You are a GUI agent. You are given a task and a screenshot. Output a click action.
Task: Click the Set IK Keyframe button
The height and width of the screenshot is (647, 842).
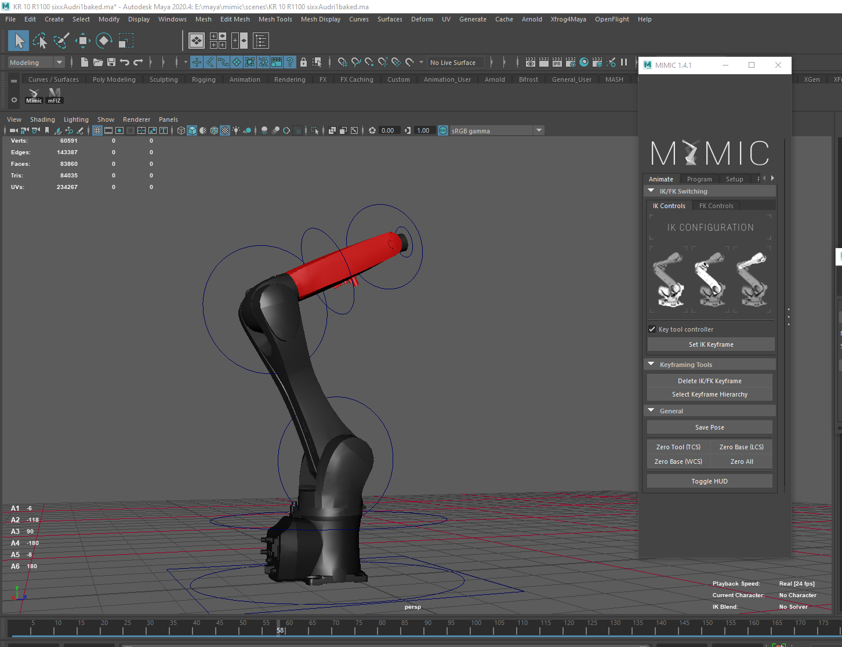(710, 344)
